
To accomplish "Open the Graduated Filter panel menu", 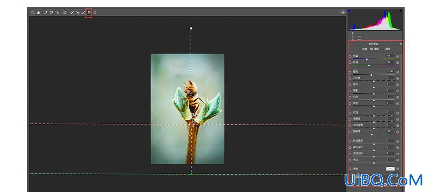I will (x=401, y=44).
